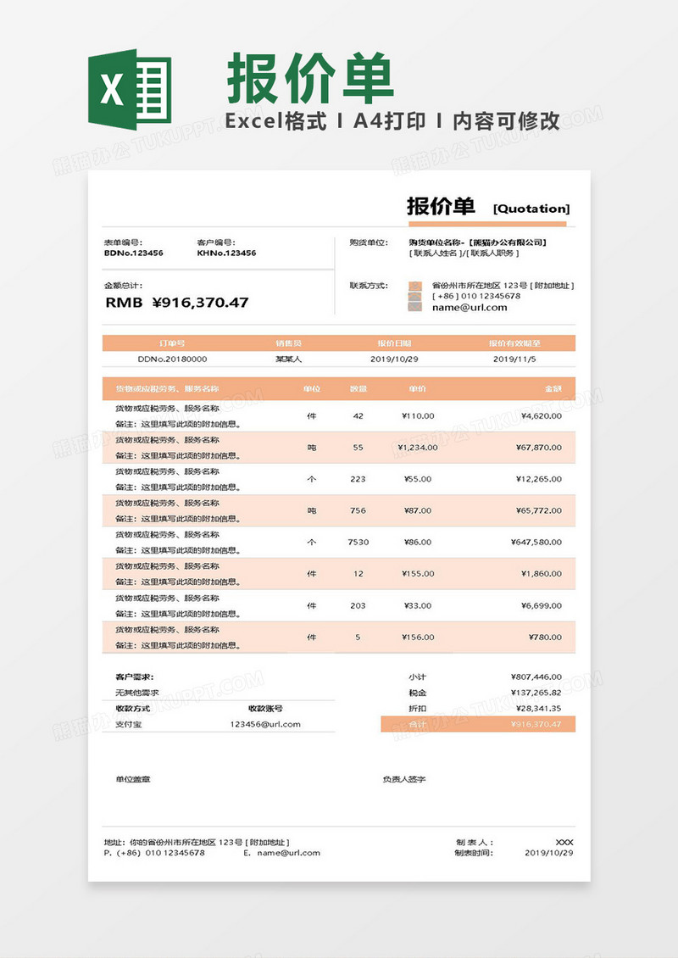The width and height of the screenshot is (678, 958).
Task: Click 购货单位名称-[熊猫办公有限公司] company name
Action: click(478, 242)
